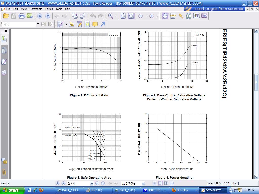Go to next page in status bar
The height and width of the screenshot is (194, 259).
[97, 183]
